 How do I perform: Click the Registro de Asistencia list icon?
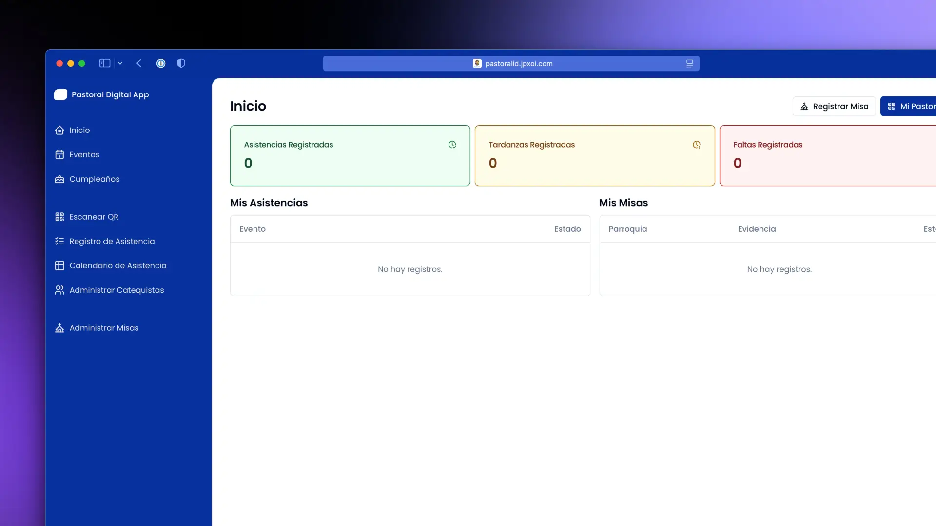coord(59,241)
